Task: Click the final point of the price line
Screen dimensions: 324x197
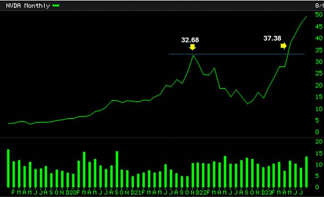Action: 307,17
